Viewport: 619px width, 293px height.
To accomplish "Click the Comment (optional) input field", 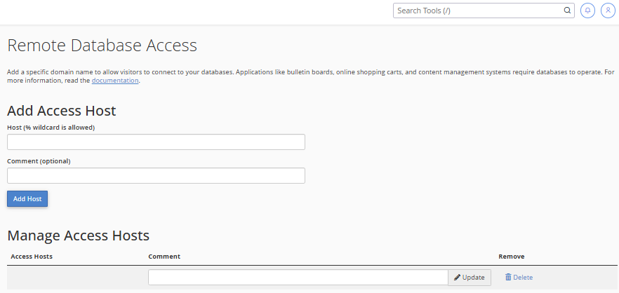I will click(x=156, y=176).
